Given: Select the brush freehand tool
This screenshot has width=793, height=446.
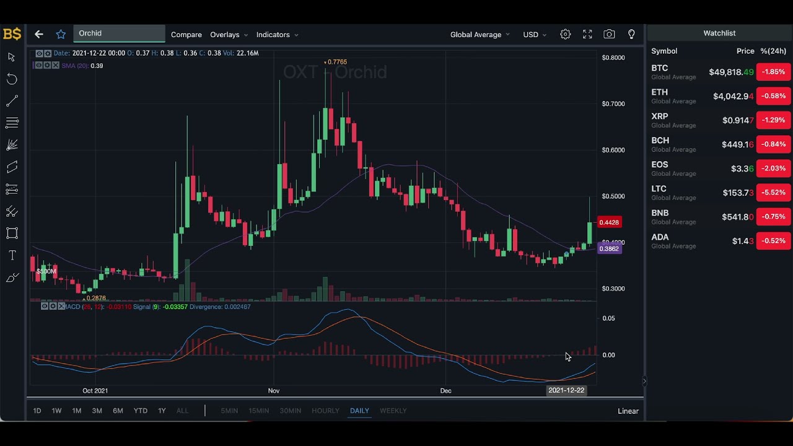Looking at the screenshot, I should tap(12, 278).
